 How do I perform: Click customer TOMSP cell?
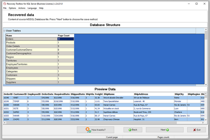[20, 101]
